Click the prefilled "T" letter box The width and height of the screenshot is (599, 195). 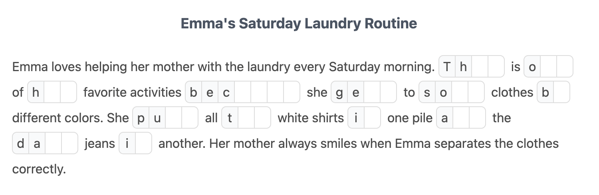pos(447,67)
